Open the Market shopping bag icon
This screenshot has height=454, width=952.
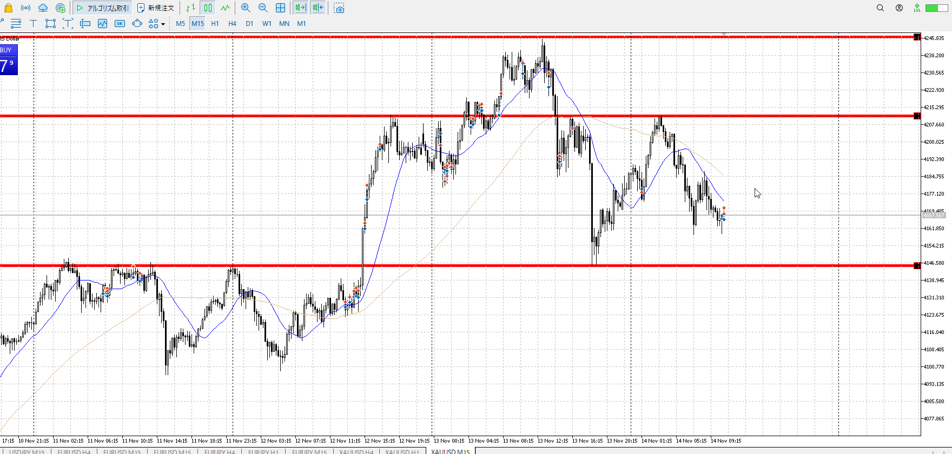click(8, 8)
